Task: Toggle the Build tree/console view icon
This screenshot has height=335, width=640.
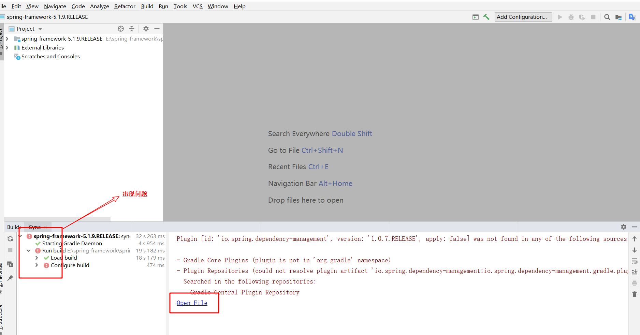Action: coord(10,264)
